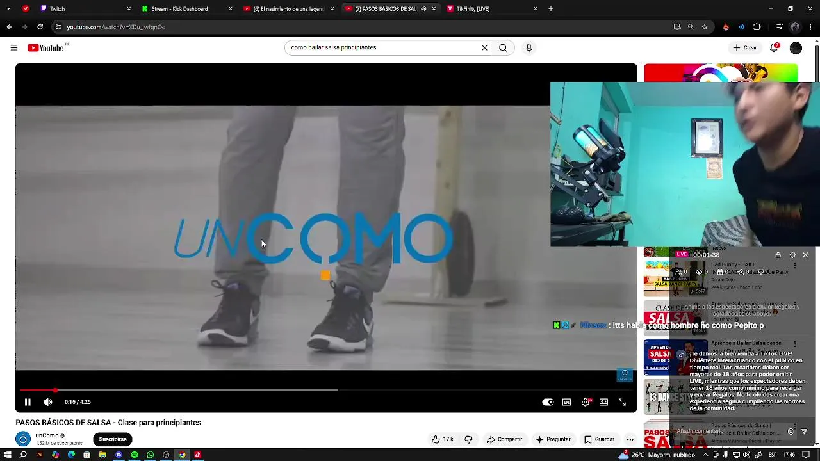Open the browser zoom magnifier icon
The image size is (820, 461).
691,27
